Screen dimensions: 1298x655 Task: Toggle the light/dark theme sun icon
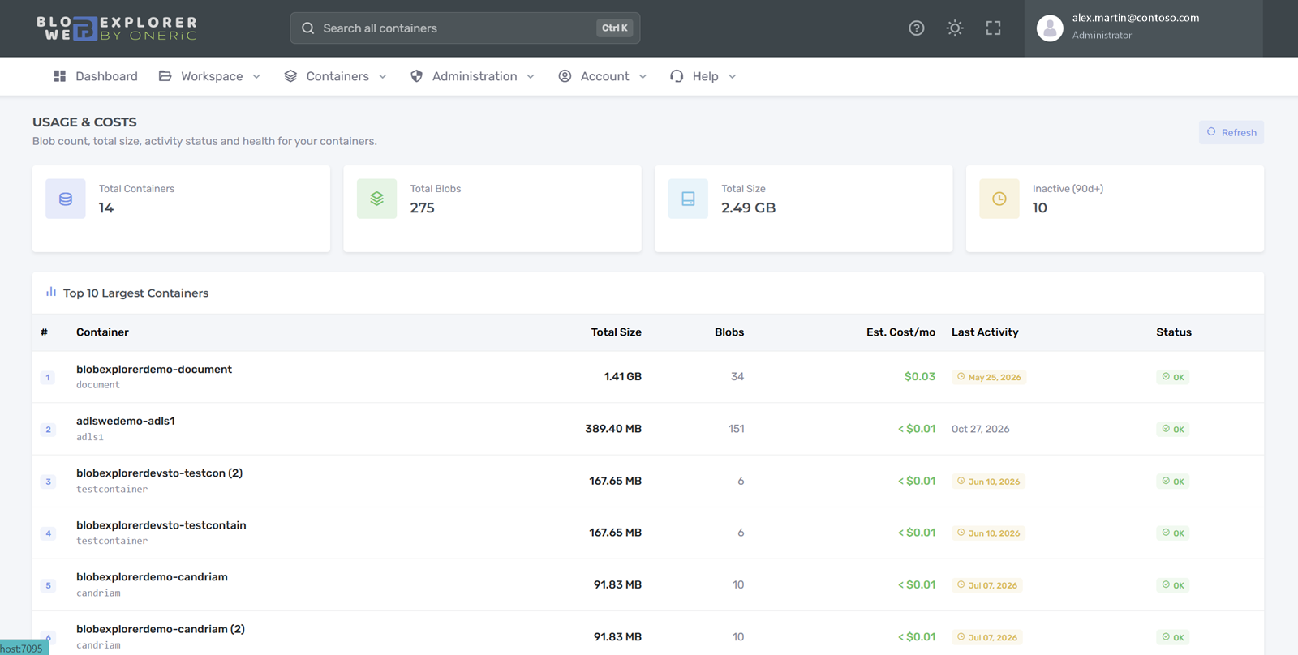tap(955, 28)
